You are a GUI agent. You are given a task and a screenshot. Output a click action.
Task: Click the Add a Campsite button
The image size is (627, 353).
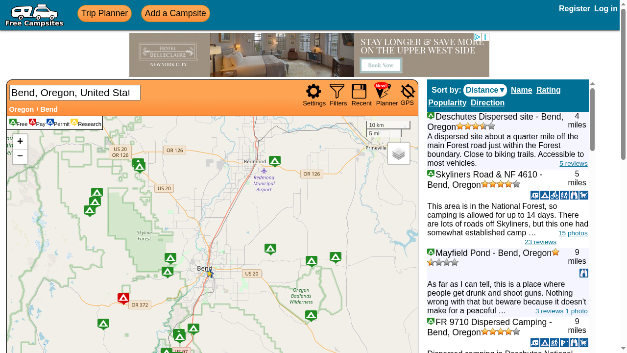tap(175, 13)
